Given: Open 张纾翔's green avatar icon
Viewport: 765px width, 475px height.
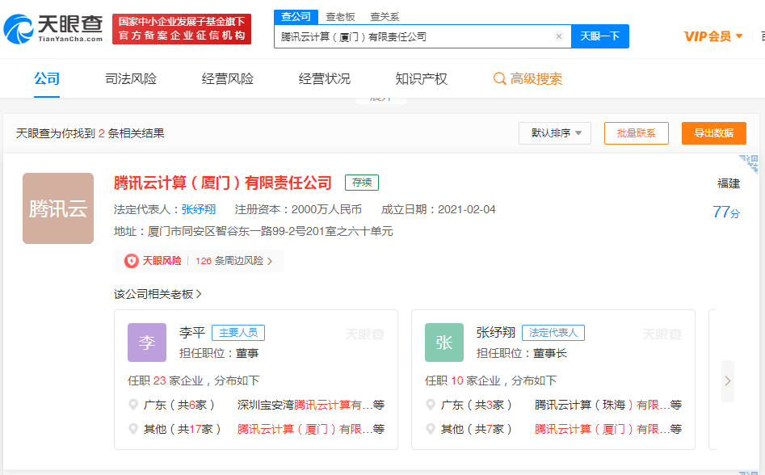Looking at the screenshot, I should click(x=443, y=343).
